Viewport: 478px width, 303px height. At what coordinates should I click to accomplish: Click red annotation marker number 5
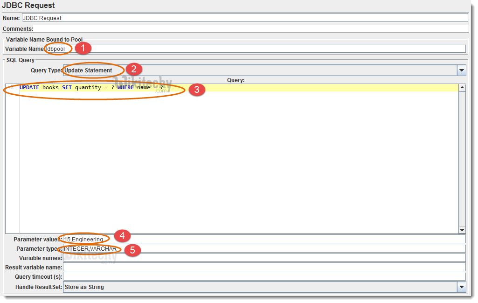[133, 250]
